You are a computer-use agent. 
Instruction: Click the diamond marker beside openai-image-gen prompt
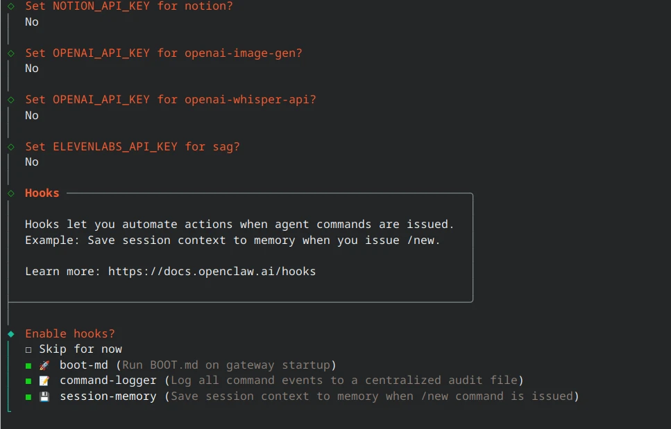11,53
